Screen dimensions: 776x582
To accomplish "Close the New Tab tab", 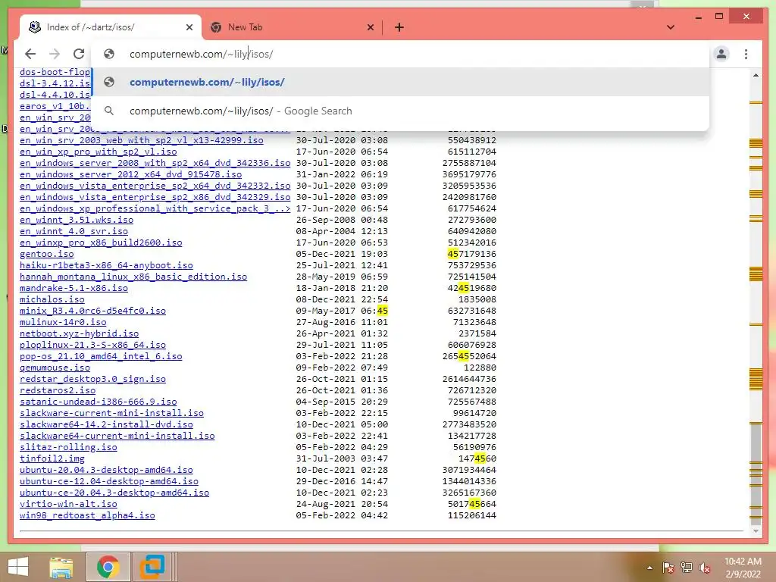I will pyautogui.click(x=370, y=27).
